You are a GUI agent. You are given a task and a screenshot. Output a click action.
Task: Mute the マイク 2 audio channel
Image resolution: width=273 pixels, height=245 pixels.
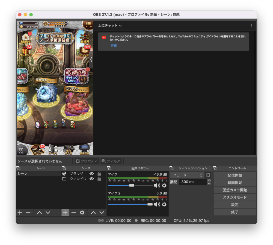(x=157, y=204)
